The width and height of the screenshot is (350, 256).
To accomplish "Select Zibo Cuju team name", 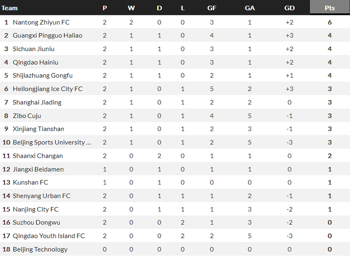I will click(27, 116).
